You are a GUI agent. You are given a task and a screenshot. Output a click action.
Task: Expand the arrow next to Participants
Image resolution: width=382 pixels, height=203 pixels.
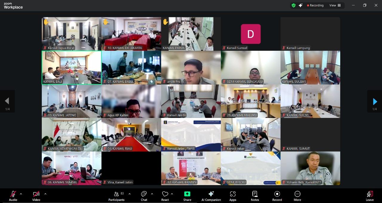click(x=130, y=194)
